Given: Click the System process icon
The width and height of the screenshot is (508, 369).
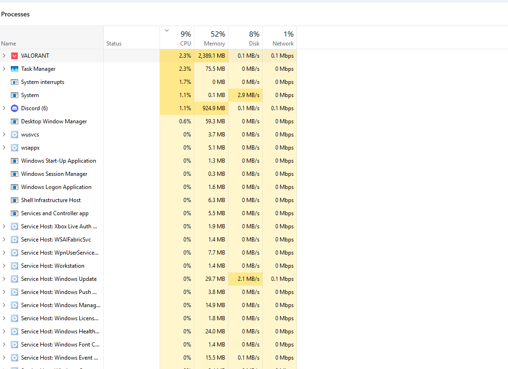Looking at the screenshot, I should pos(14,95).
